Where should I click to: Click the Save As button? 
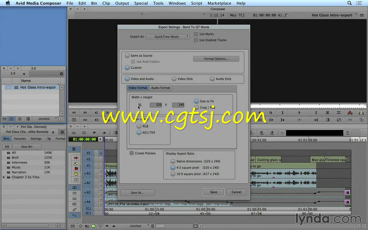(138, 193)
